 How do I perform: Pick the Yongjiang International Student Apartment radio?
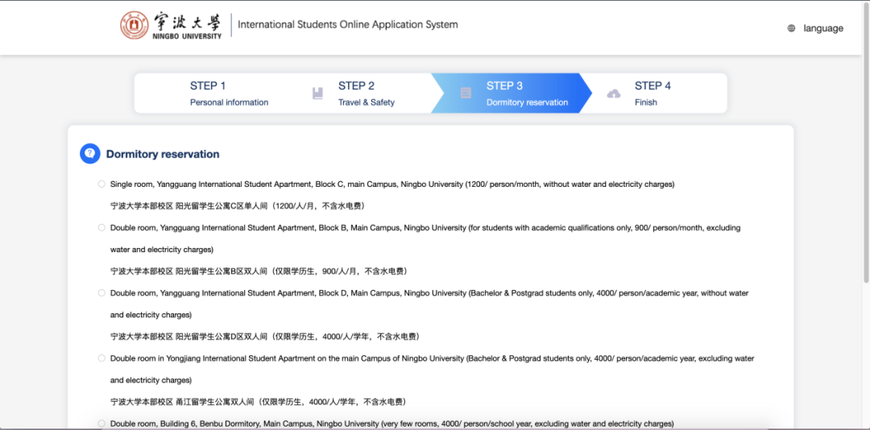pyautogui.click(x=101, y=358)
